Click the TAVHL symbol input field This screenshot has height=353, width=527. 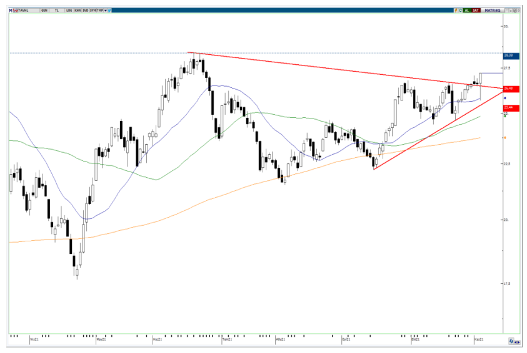point(29,11)
